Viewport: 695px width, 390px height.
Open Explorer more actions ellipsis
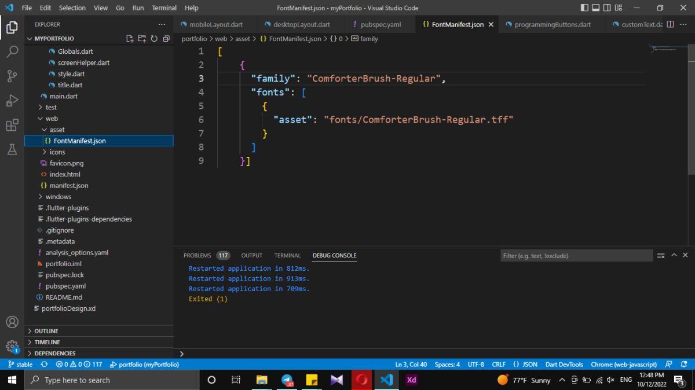tap(162, 24)
